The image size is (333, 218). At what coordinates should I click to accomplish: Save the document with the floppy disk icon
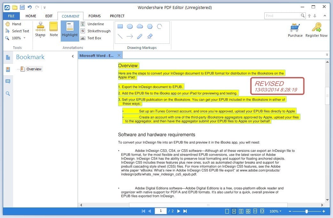pyautogui.click(x=22, y=7)
